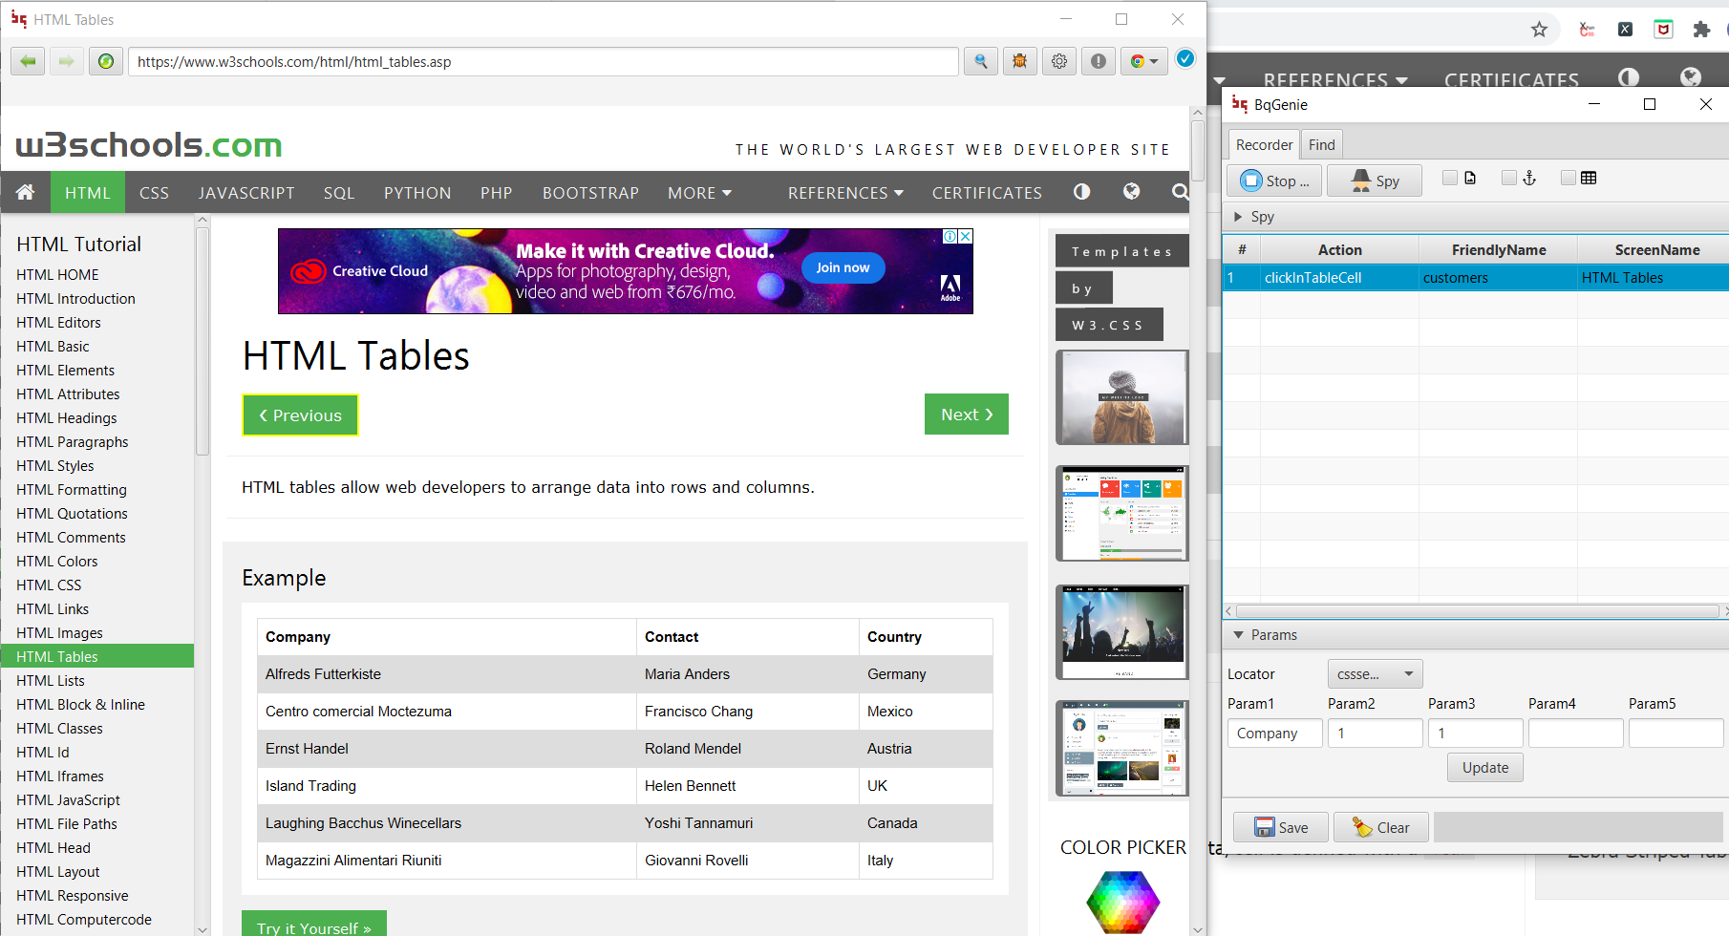Bookmark the page with the Chrome star icon

[1539, 30]
